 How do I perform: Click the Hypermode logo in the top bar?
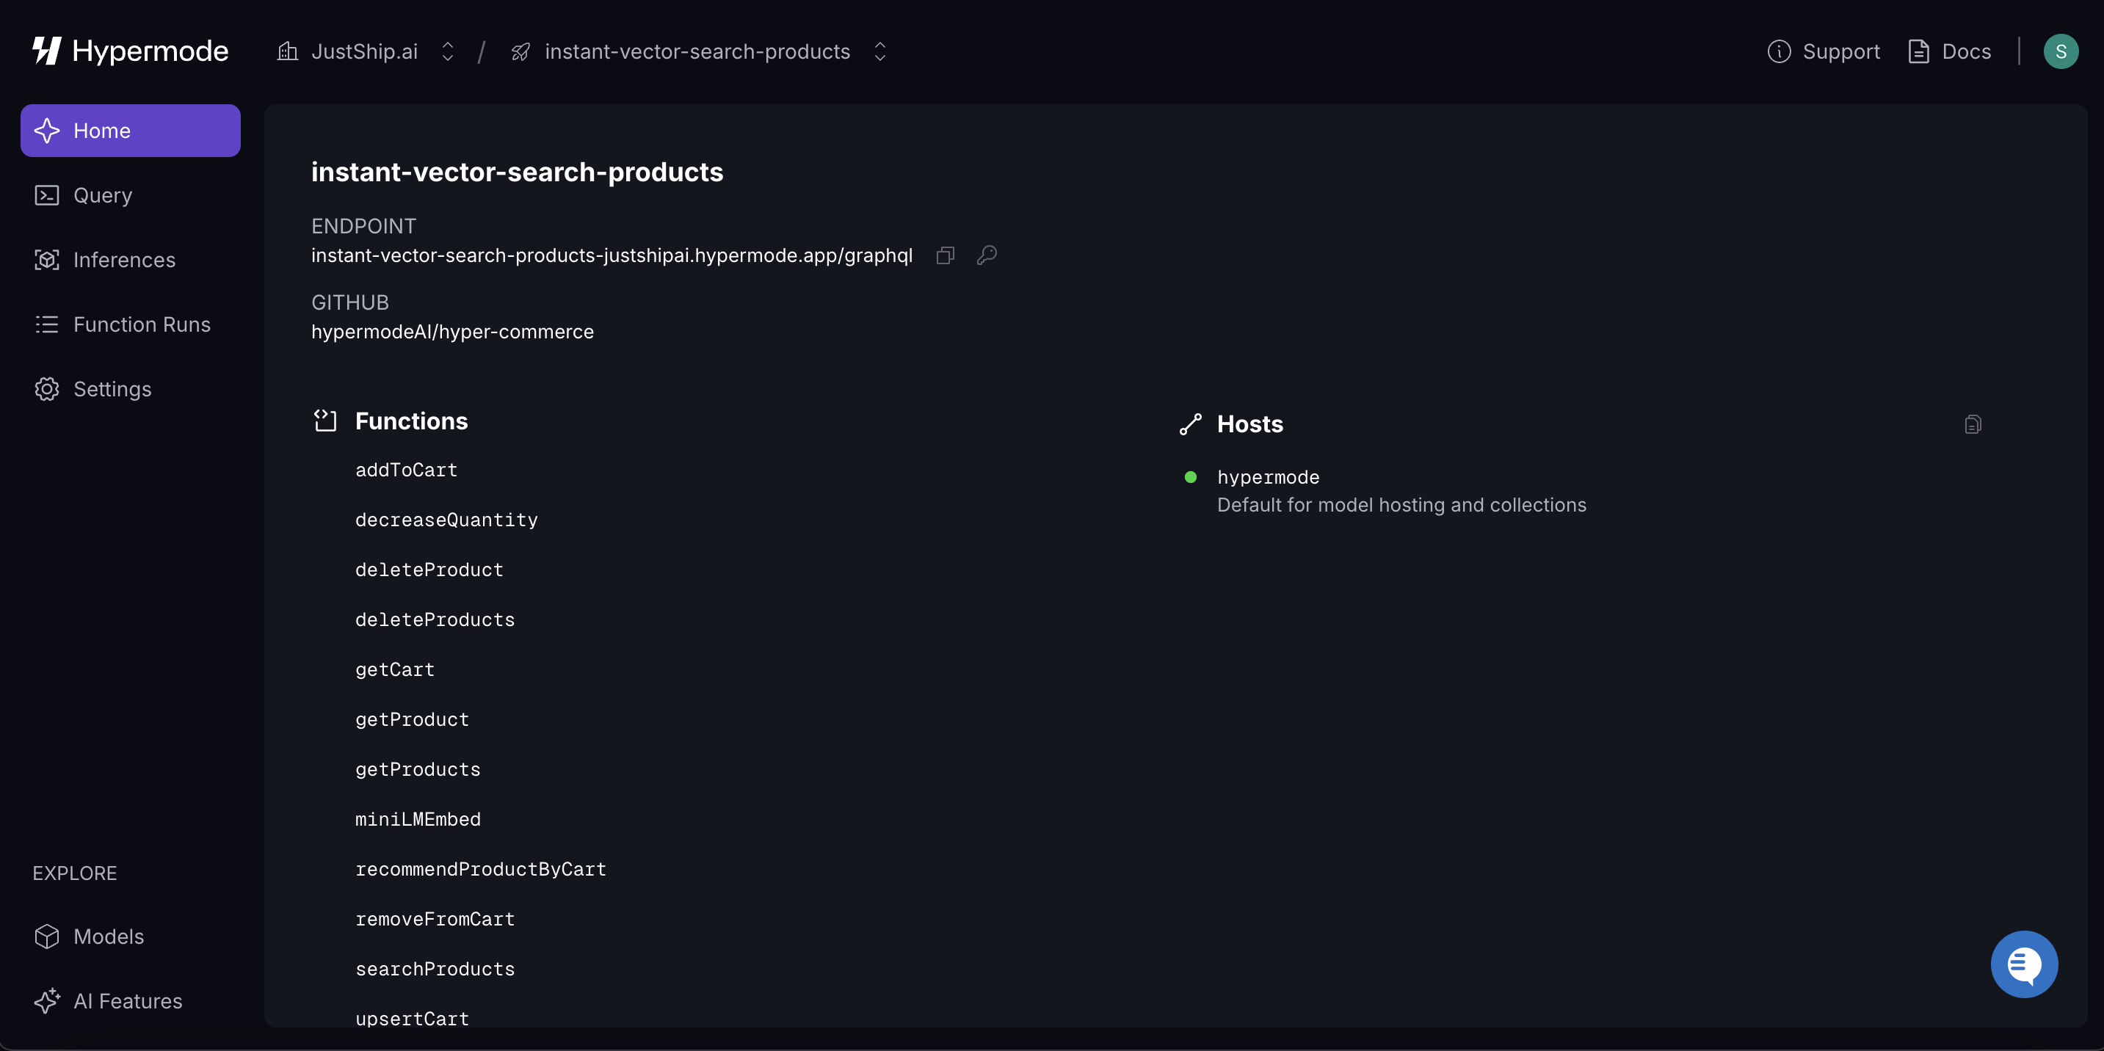[130, 51]
